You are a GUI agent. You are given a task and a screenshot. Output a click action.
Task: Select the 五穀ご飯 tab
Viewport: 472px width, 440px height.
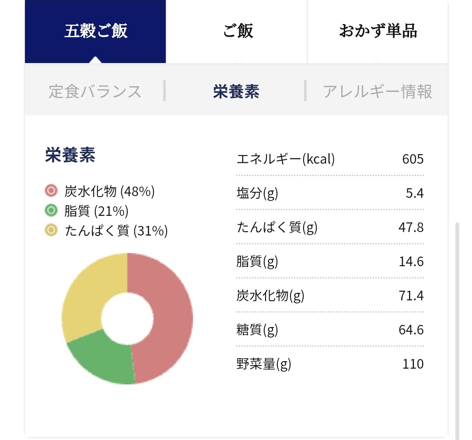(95, 32)
